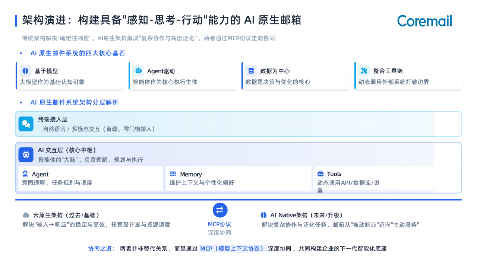The height and width of the screenshot is (268, 477).
Task: Click the Agent person icon
Action: tap(25, 174)
